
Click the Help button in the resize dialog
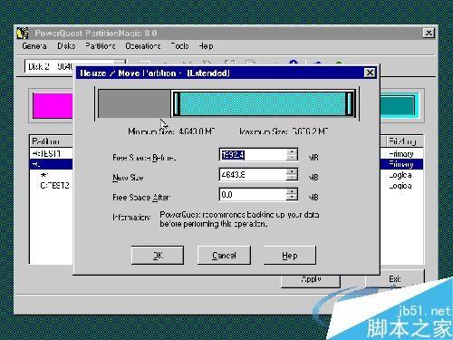point(290,256)
